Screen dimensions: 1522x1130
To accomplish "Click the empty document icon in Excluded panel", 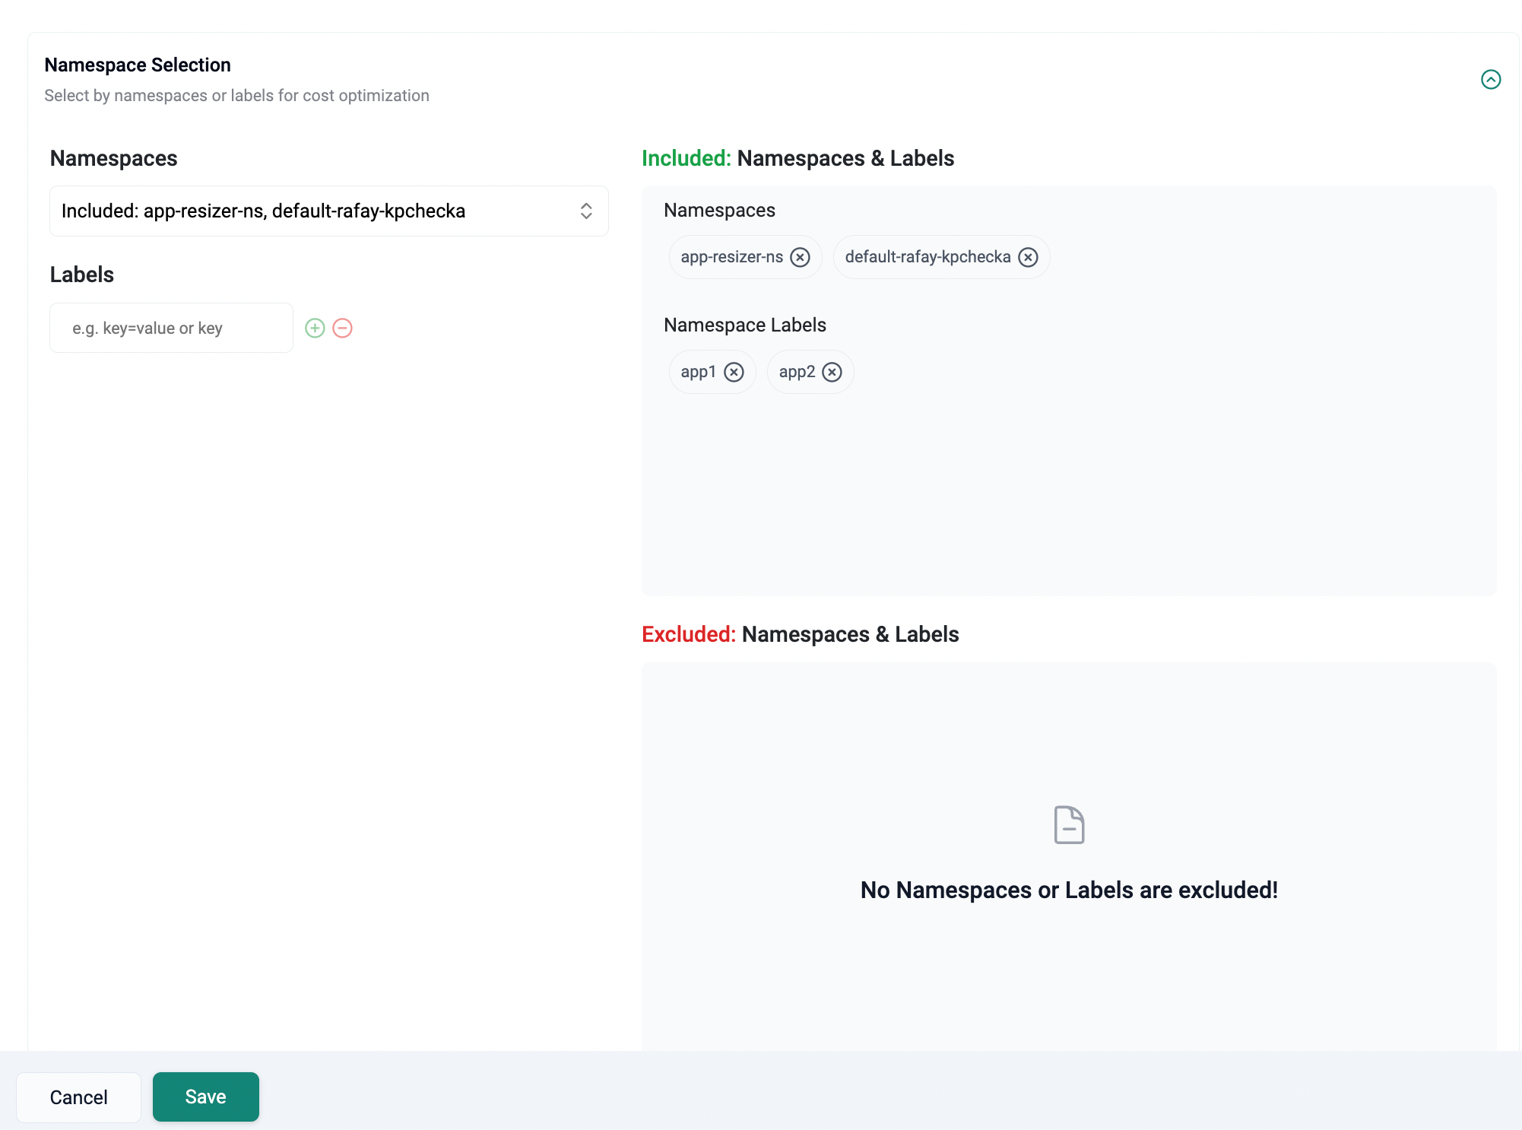I will coord(1069,825).
